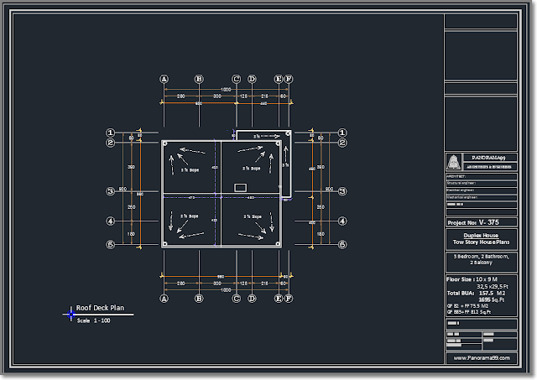Click grid bubble 5 right of the plan
The height and width of the screenshot is (380, 537).
(342, 244)
